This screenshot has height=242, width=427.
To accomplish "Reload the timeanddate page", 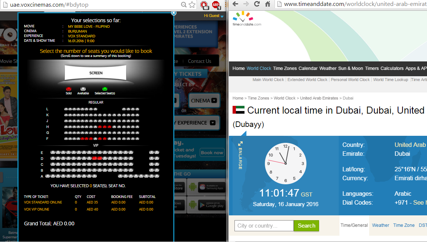I will coord(257,4).
